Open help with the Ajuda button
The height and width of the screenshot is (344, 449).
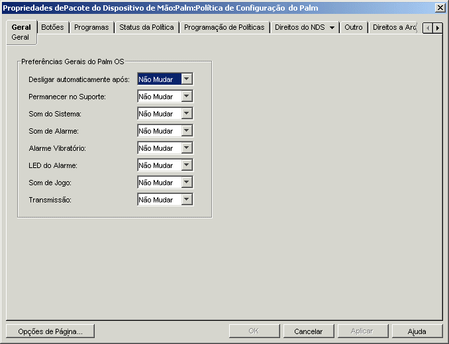pos(417,331)
